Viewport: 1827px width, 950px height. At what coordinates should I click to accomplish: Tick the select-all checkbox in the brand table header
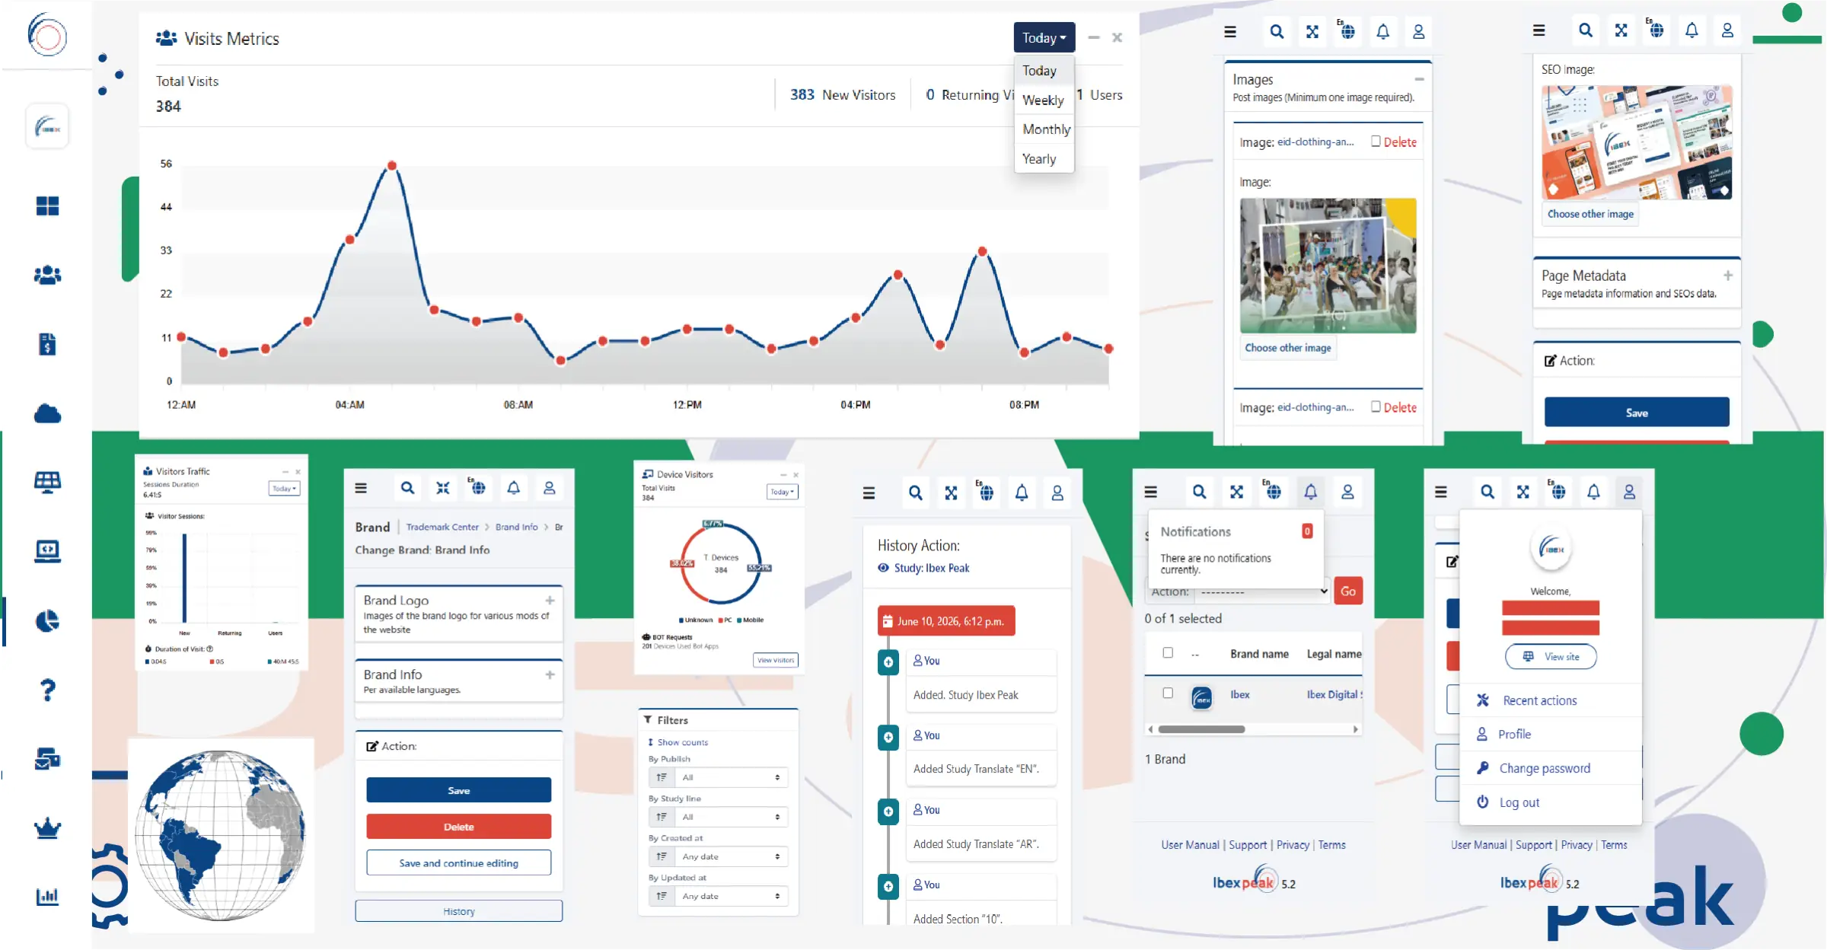1168,652
